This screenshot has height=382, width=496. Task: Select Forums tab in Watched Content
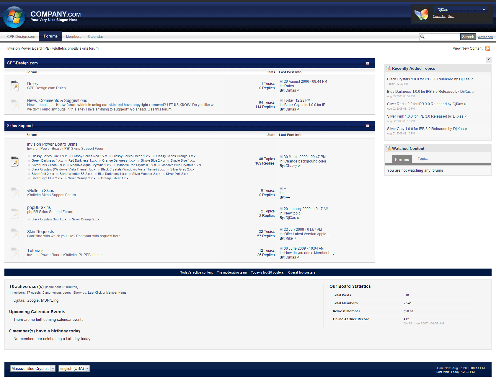point(402,160)
